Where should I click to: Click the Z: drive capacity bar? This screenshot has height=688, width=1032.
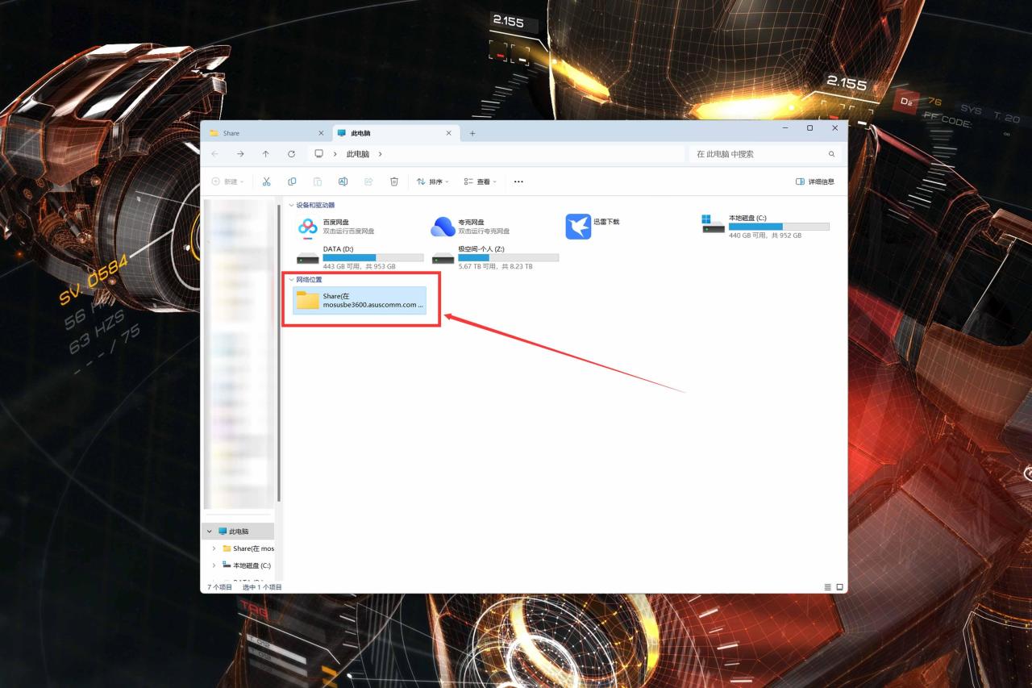click(509, 258)
